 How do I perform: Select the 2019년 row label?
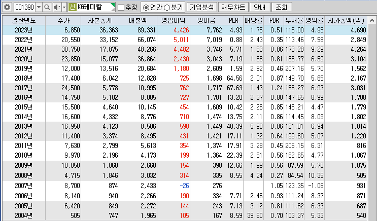pos(23,68)
